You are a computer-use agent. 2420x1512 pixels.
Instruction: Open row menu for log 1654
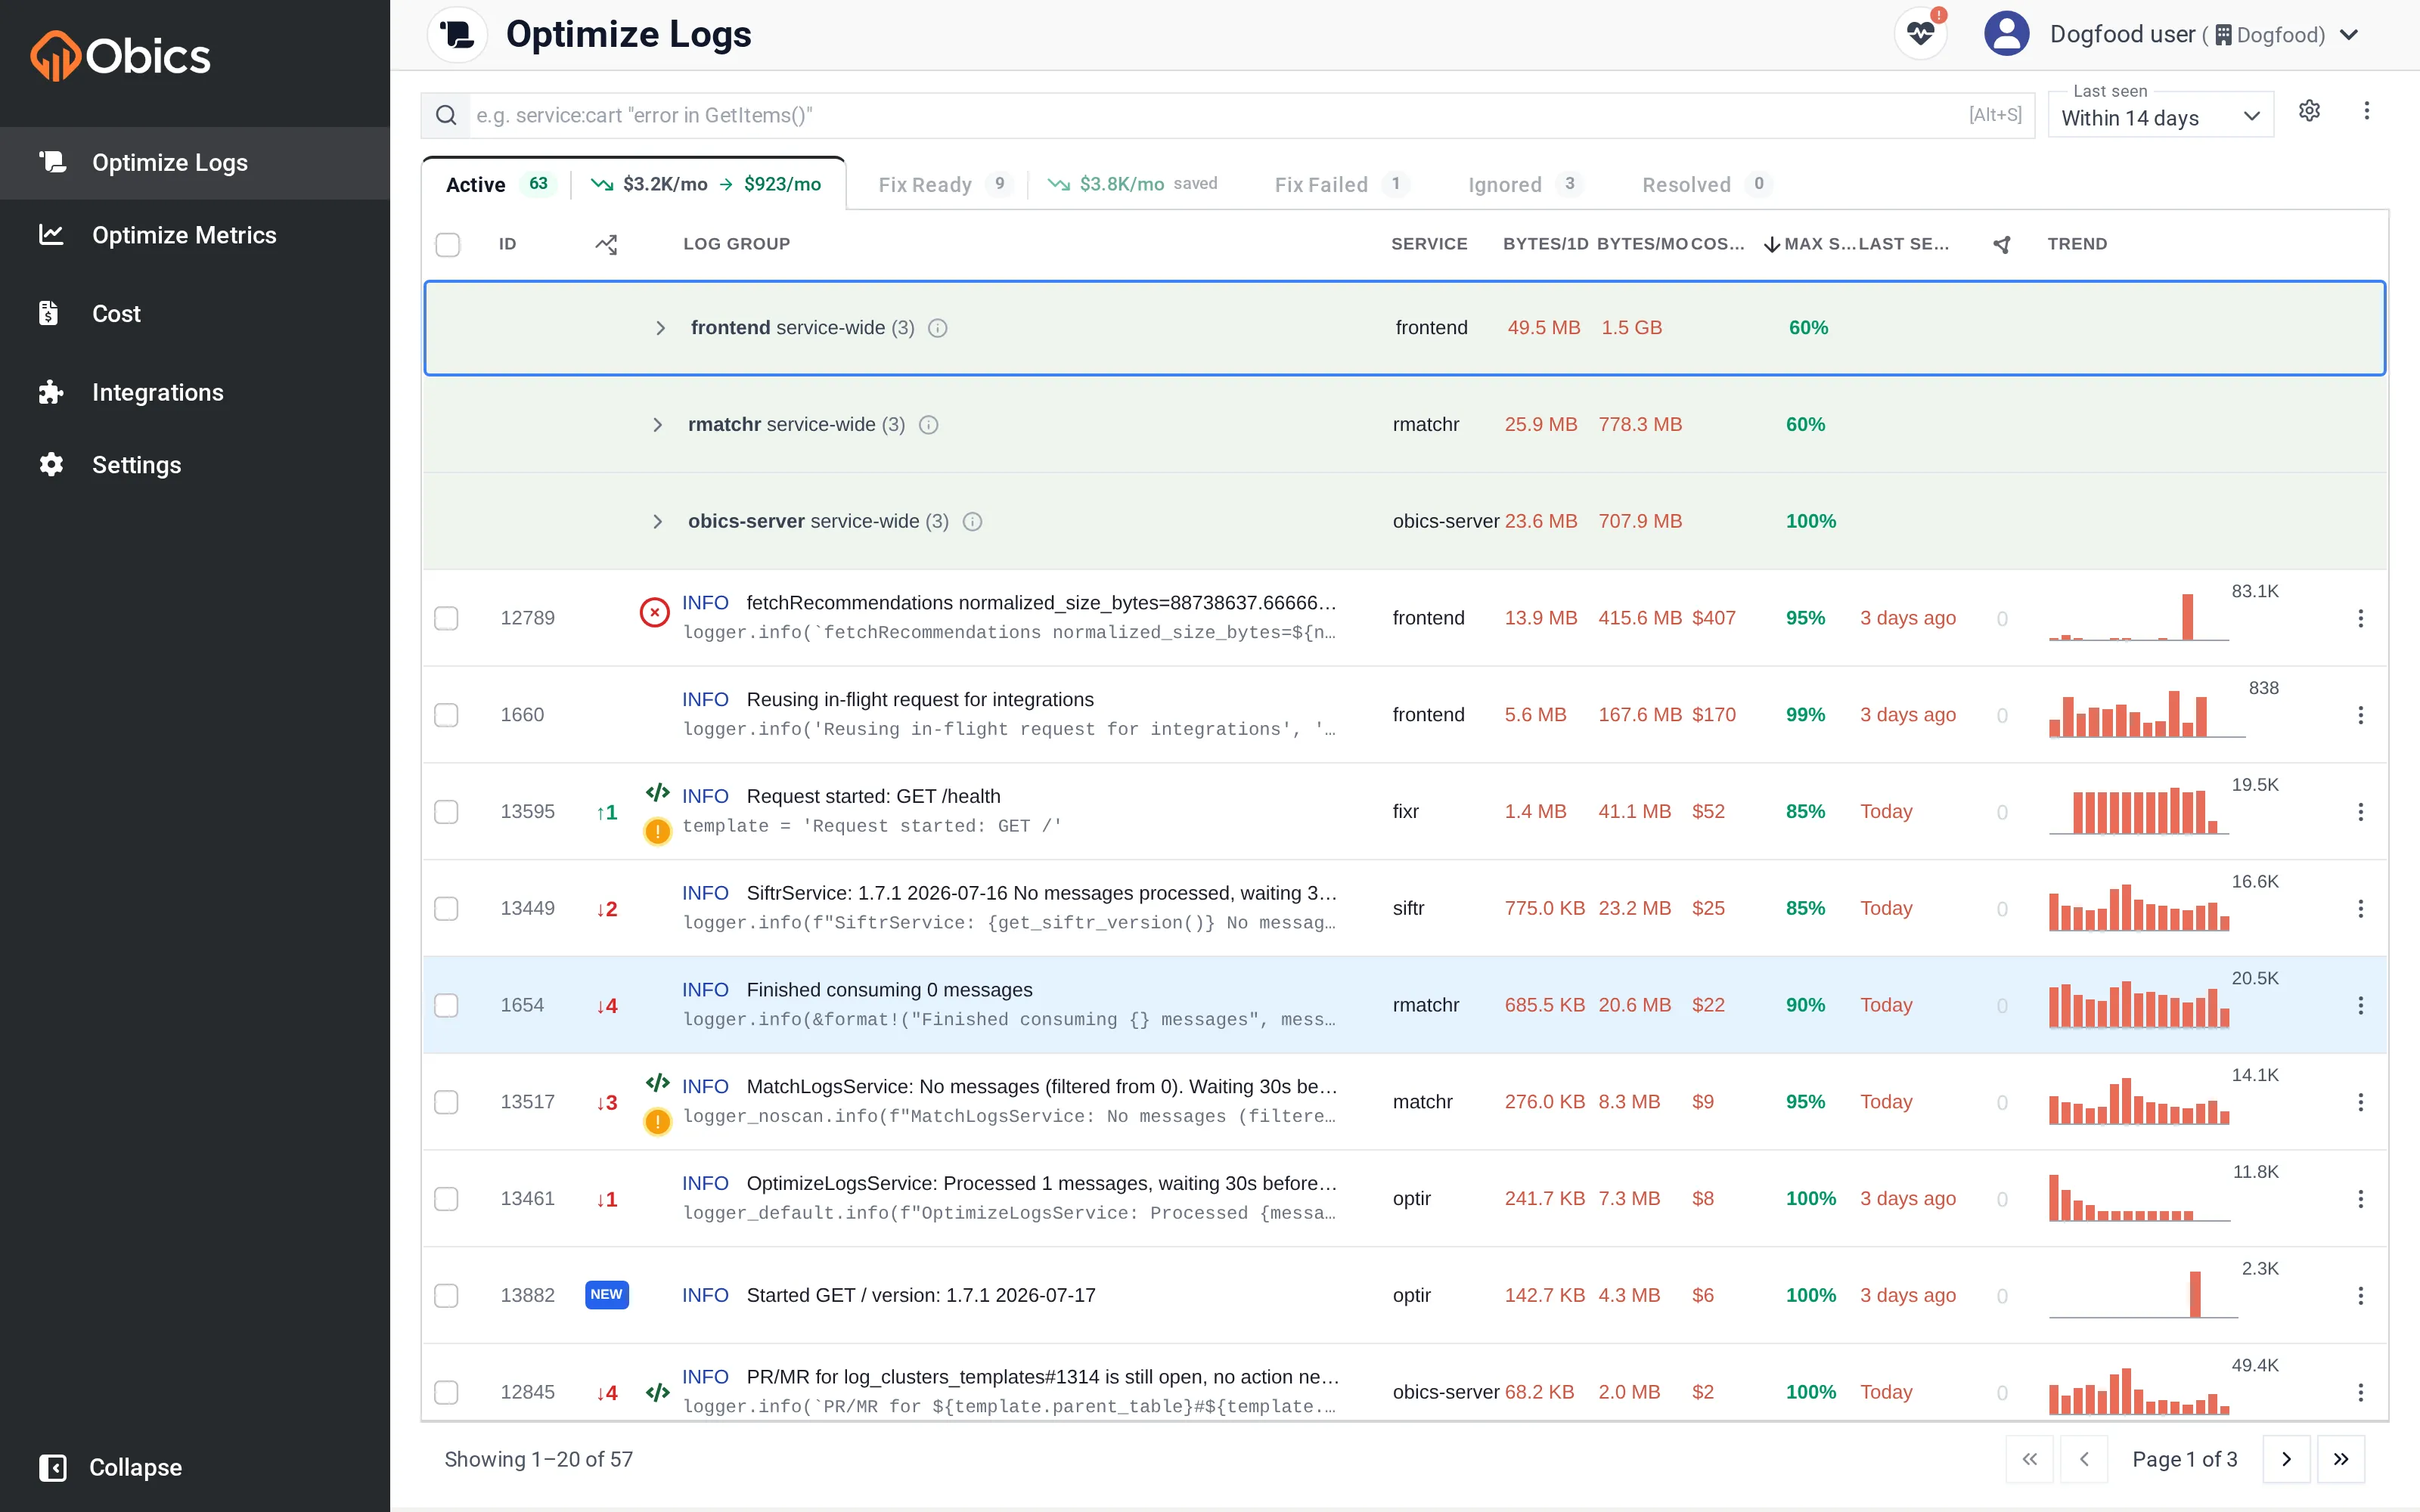click(x=2360, y=1006)
